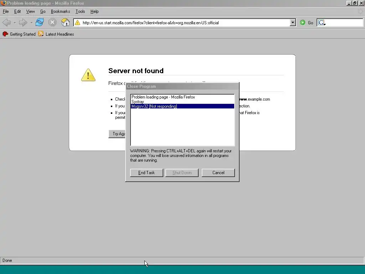Click the Latest Headlines feed icon
This screenshot has height=274, width=365.
tap(41, 34)
